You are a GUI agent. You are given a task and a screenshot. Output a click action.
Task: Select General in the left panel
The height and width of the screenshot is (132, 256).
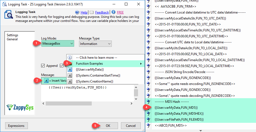coord(12,39)
